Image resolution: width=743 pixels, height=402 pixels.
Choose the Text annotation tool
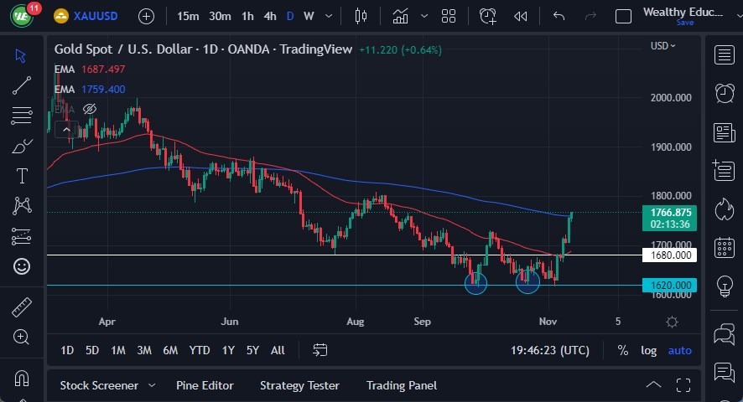click(x=22, y=176)
